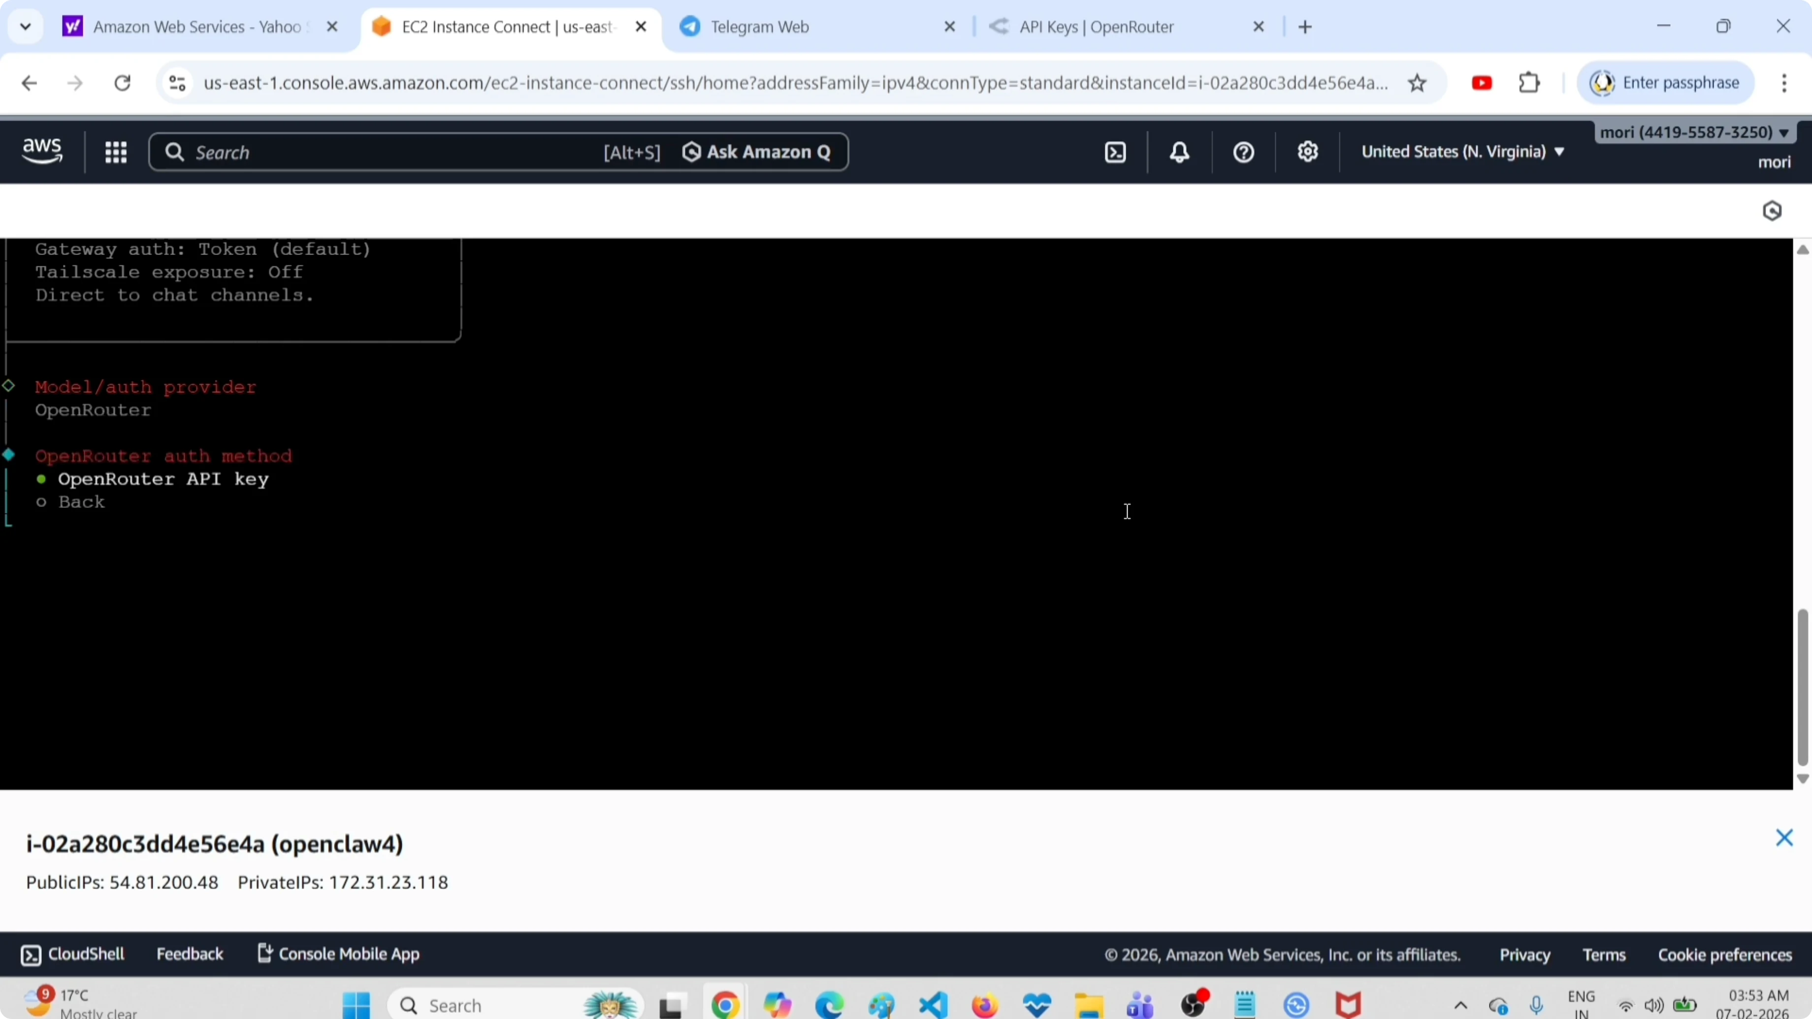
Task: Click Ask Amazon Q button
Action: (x=758, y=152)
